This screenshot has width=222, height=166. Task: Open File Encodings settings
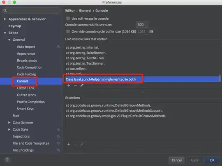coord(23,150)
